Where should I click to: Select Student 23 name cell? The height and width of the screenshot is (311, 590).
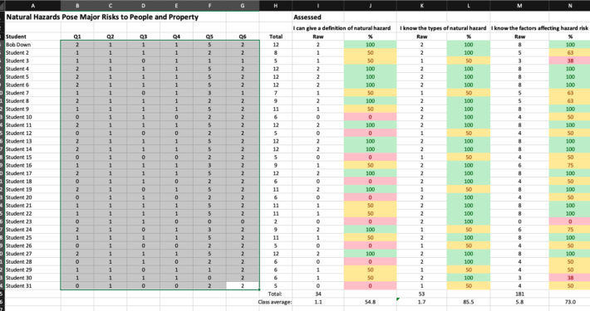pyautogui.click(x=33, y=221)
